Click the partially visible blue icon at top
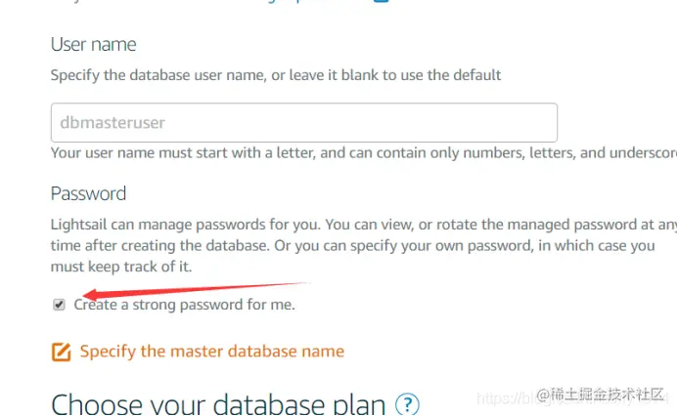Image resolution: width=678 pixels, height=416 pixels. [x=381, y=1]
